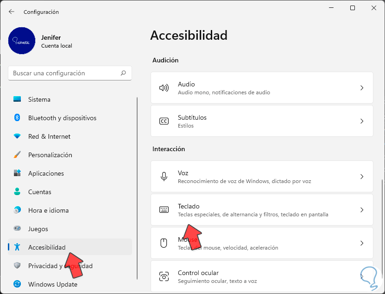The image size is (385, 294).
Task: Expand the Voz row chevron
Action: click(362, 177)
